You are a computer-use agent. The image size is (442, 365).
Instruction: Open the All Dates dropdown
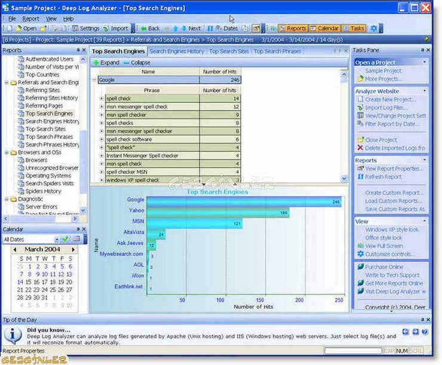pos(57,240)
